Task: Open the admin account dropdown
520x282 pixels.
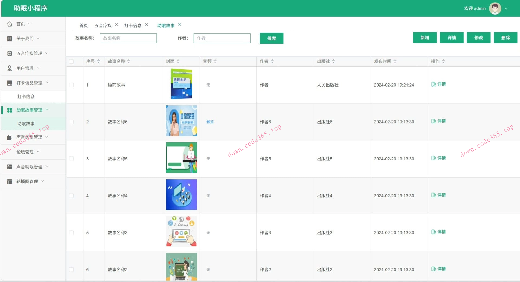Action: pos(506,8)
